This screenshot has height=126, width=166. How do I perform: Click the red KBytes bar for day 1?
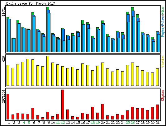(x=8, y=107)
